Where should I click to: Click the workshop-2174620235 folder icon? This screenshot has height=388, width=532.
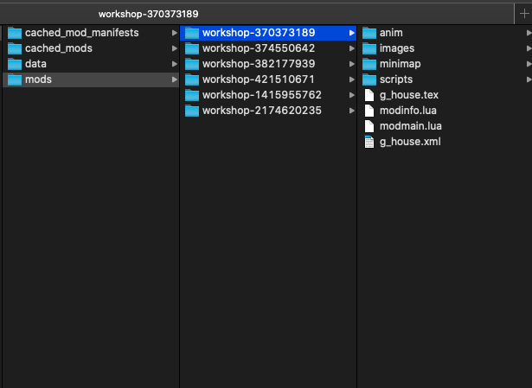192,111
